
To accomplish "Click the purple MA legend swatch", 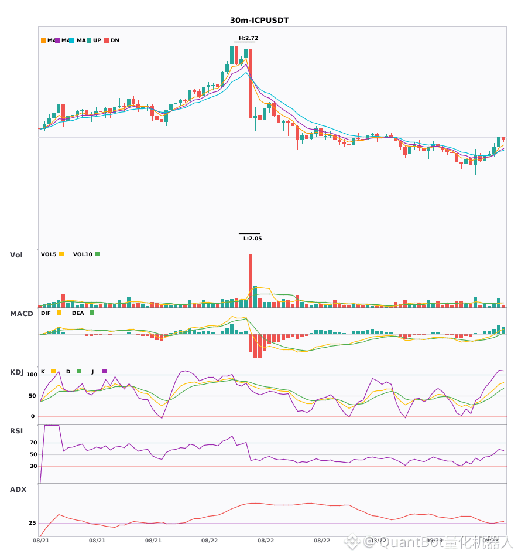I will pos(57,40).
